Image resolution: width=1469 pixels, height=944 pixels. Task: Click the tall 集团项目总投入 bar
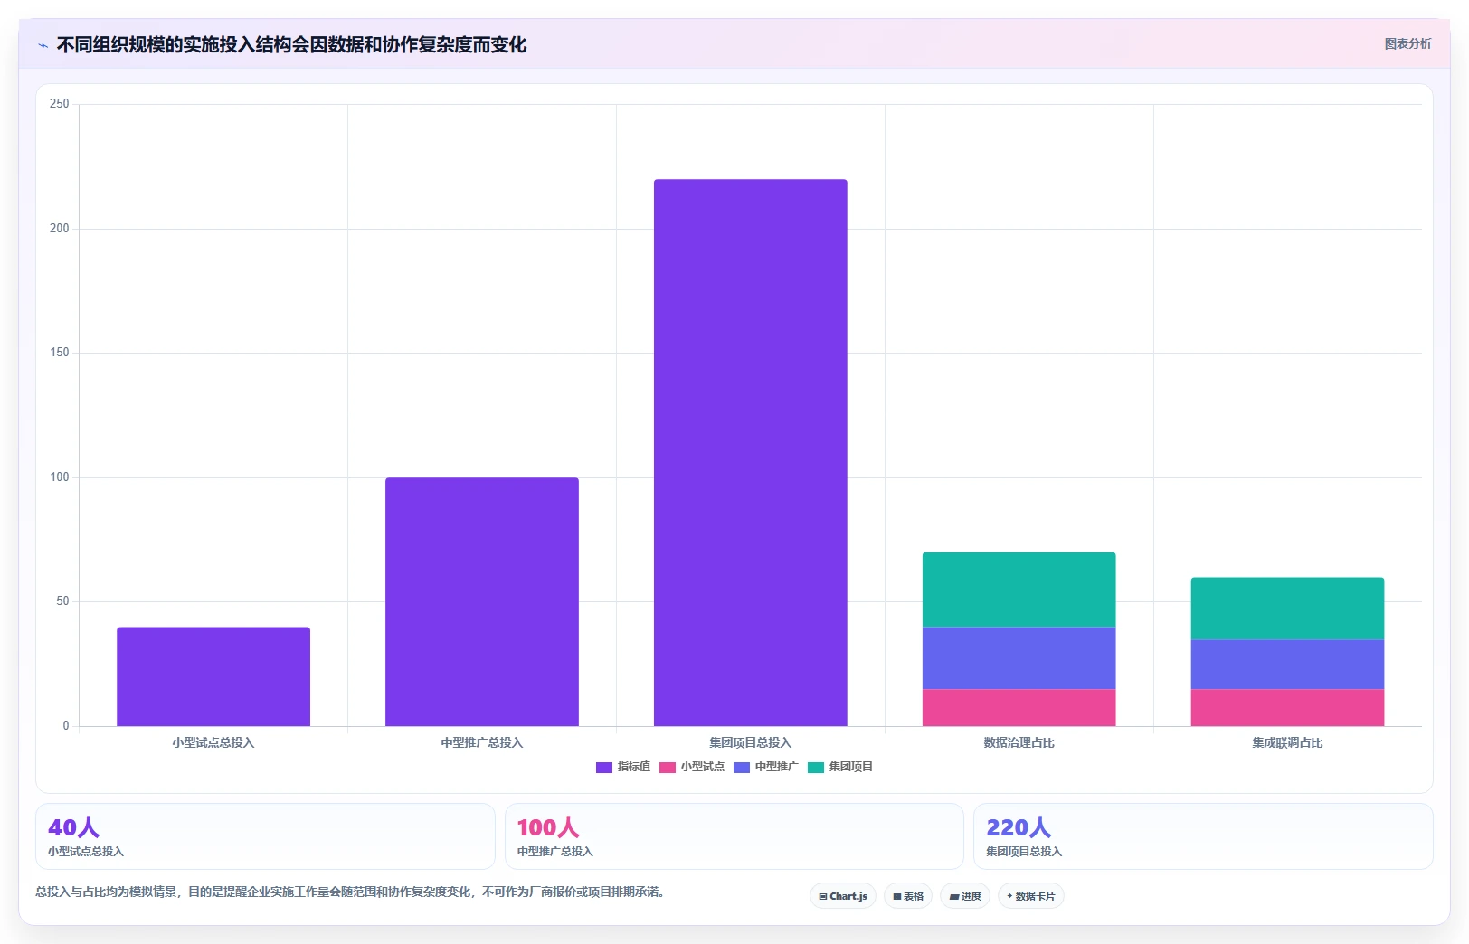751,452
